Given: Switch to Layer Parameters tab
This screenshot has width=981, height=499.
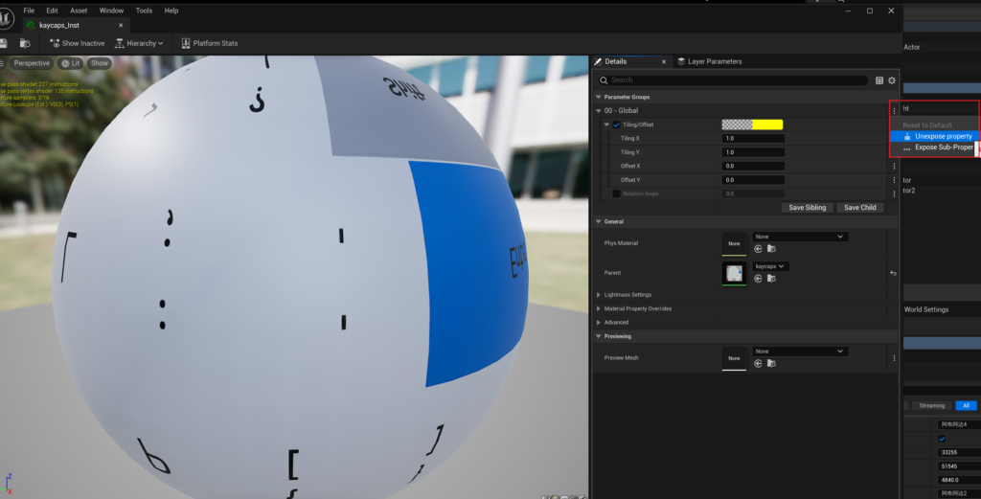Looking at the screenshot, I should point(710,61).
